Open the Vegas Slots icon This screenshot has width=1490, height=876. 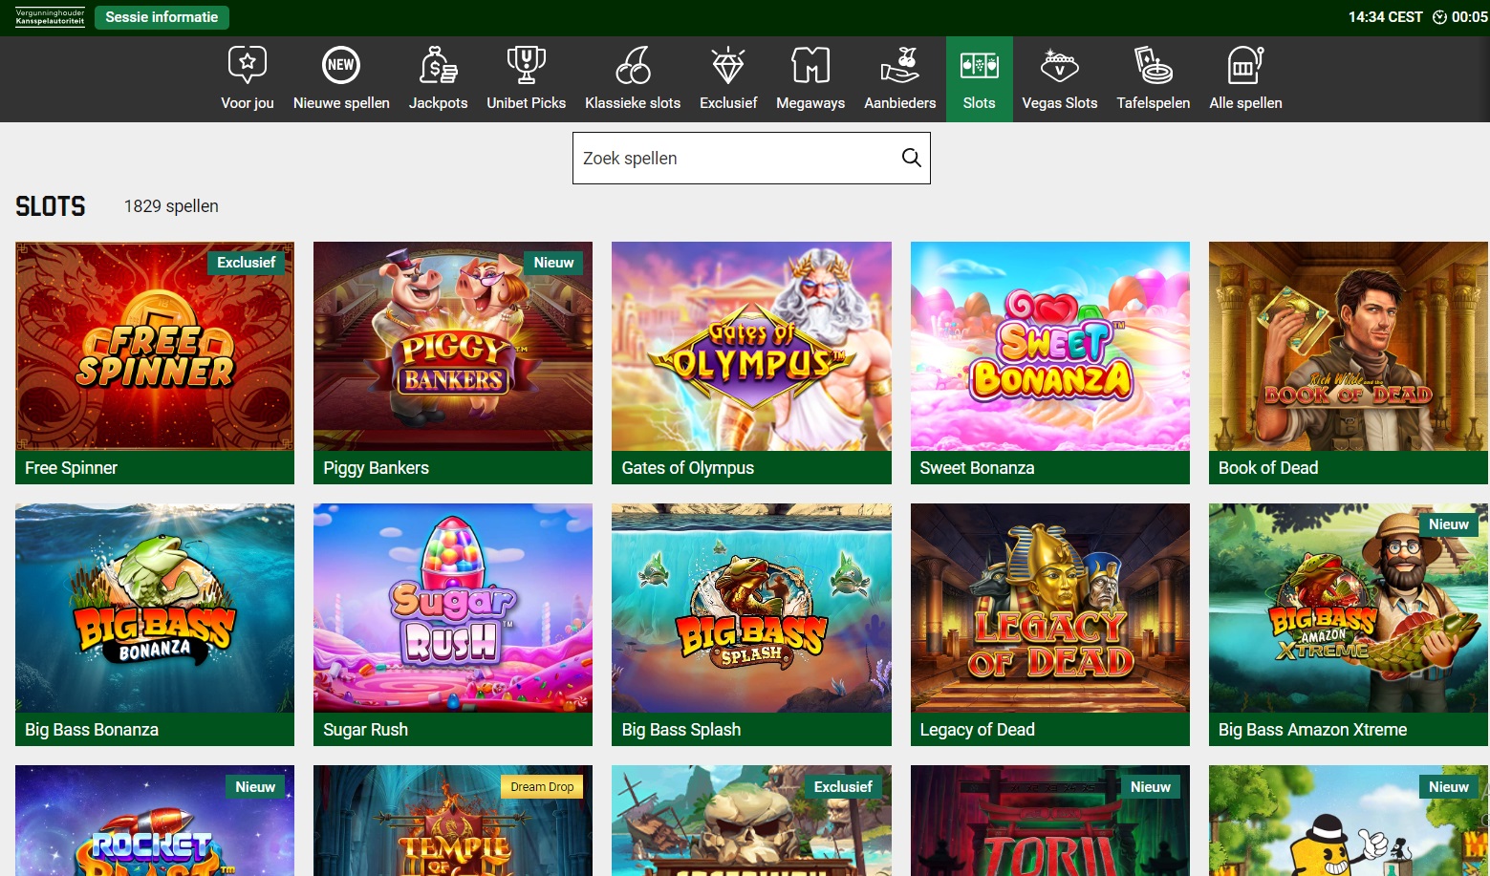click(1060, 65)
